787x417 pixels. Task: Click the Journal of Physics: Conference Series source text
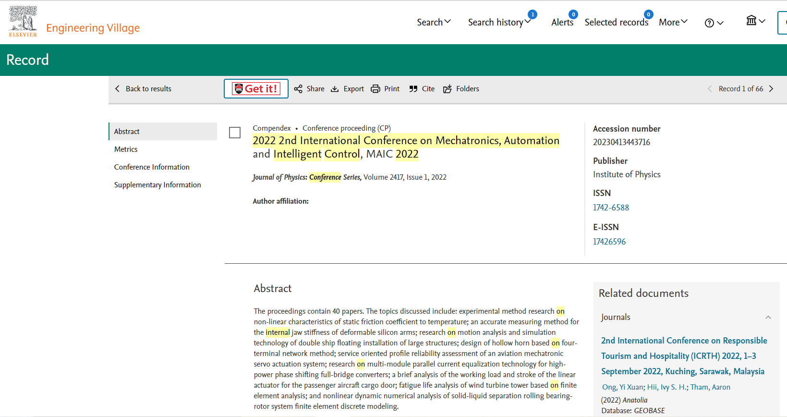tap(307, 177)
